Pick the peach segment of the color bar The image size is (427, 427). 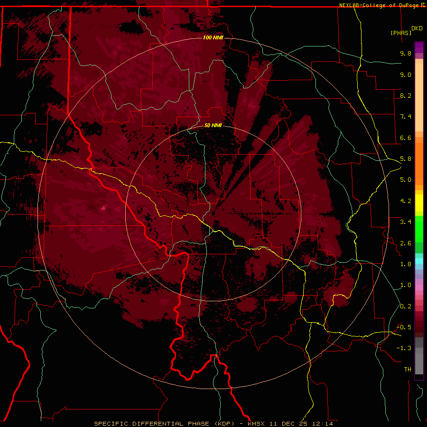coord(419,97)
